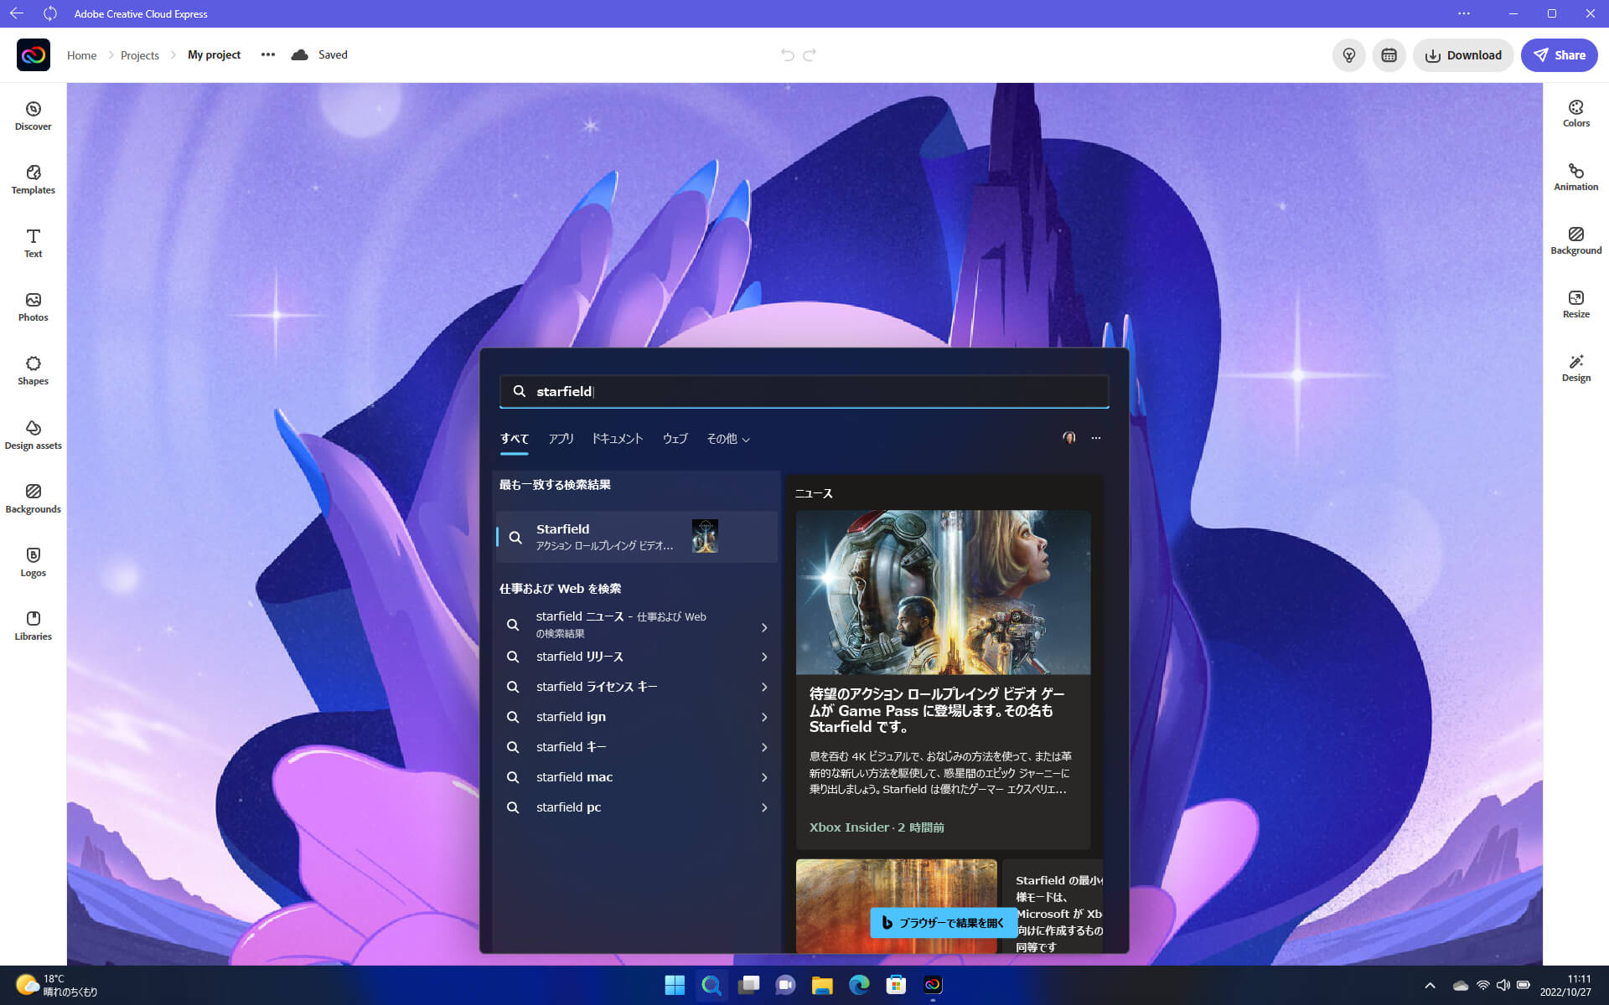
Task: Switch to the アプリ search tab
Action: pos(561,439)
